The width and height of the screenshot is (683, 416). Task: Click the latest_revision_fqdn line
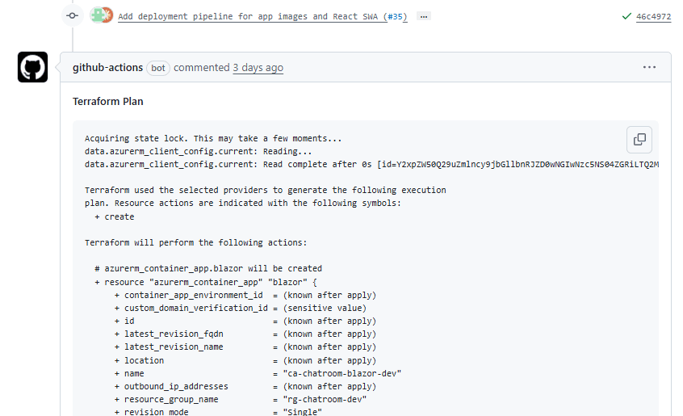(x=245, y=334)
